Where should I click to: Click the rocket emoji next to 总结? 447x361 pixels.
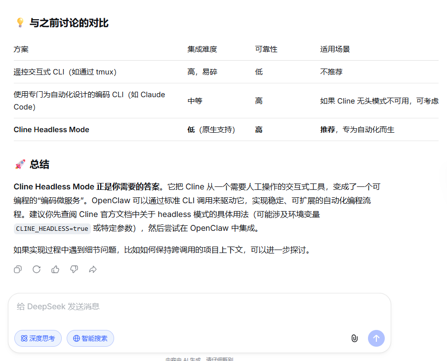19,164
